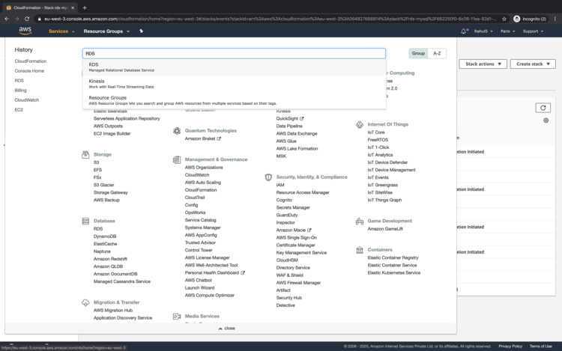Click the pin shortcuts icon in navbar
The width and height of the screenshot is (562, 351).
(141, 31)
